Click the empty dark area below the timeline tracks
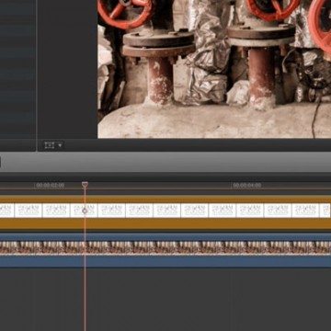The image size is (331, 331). [165, 299]
